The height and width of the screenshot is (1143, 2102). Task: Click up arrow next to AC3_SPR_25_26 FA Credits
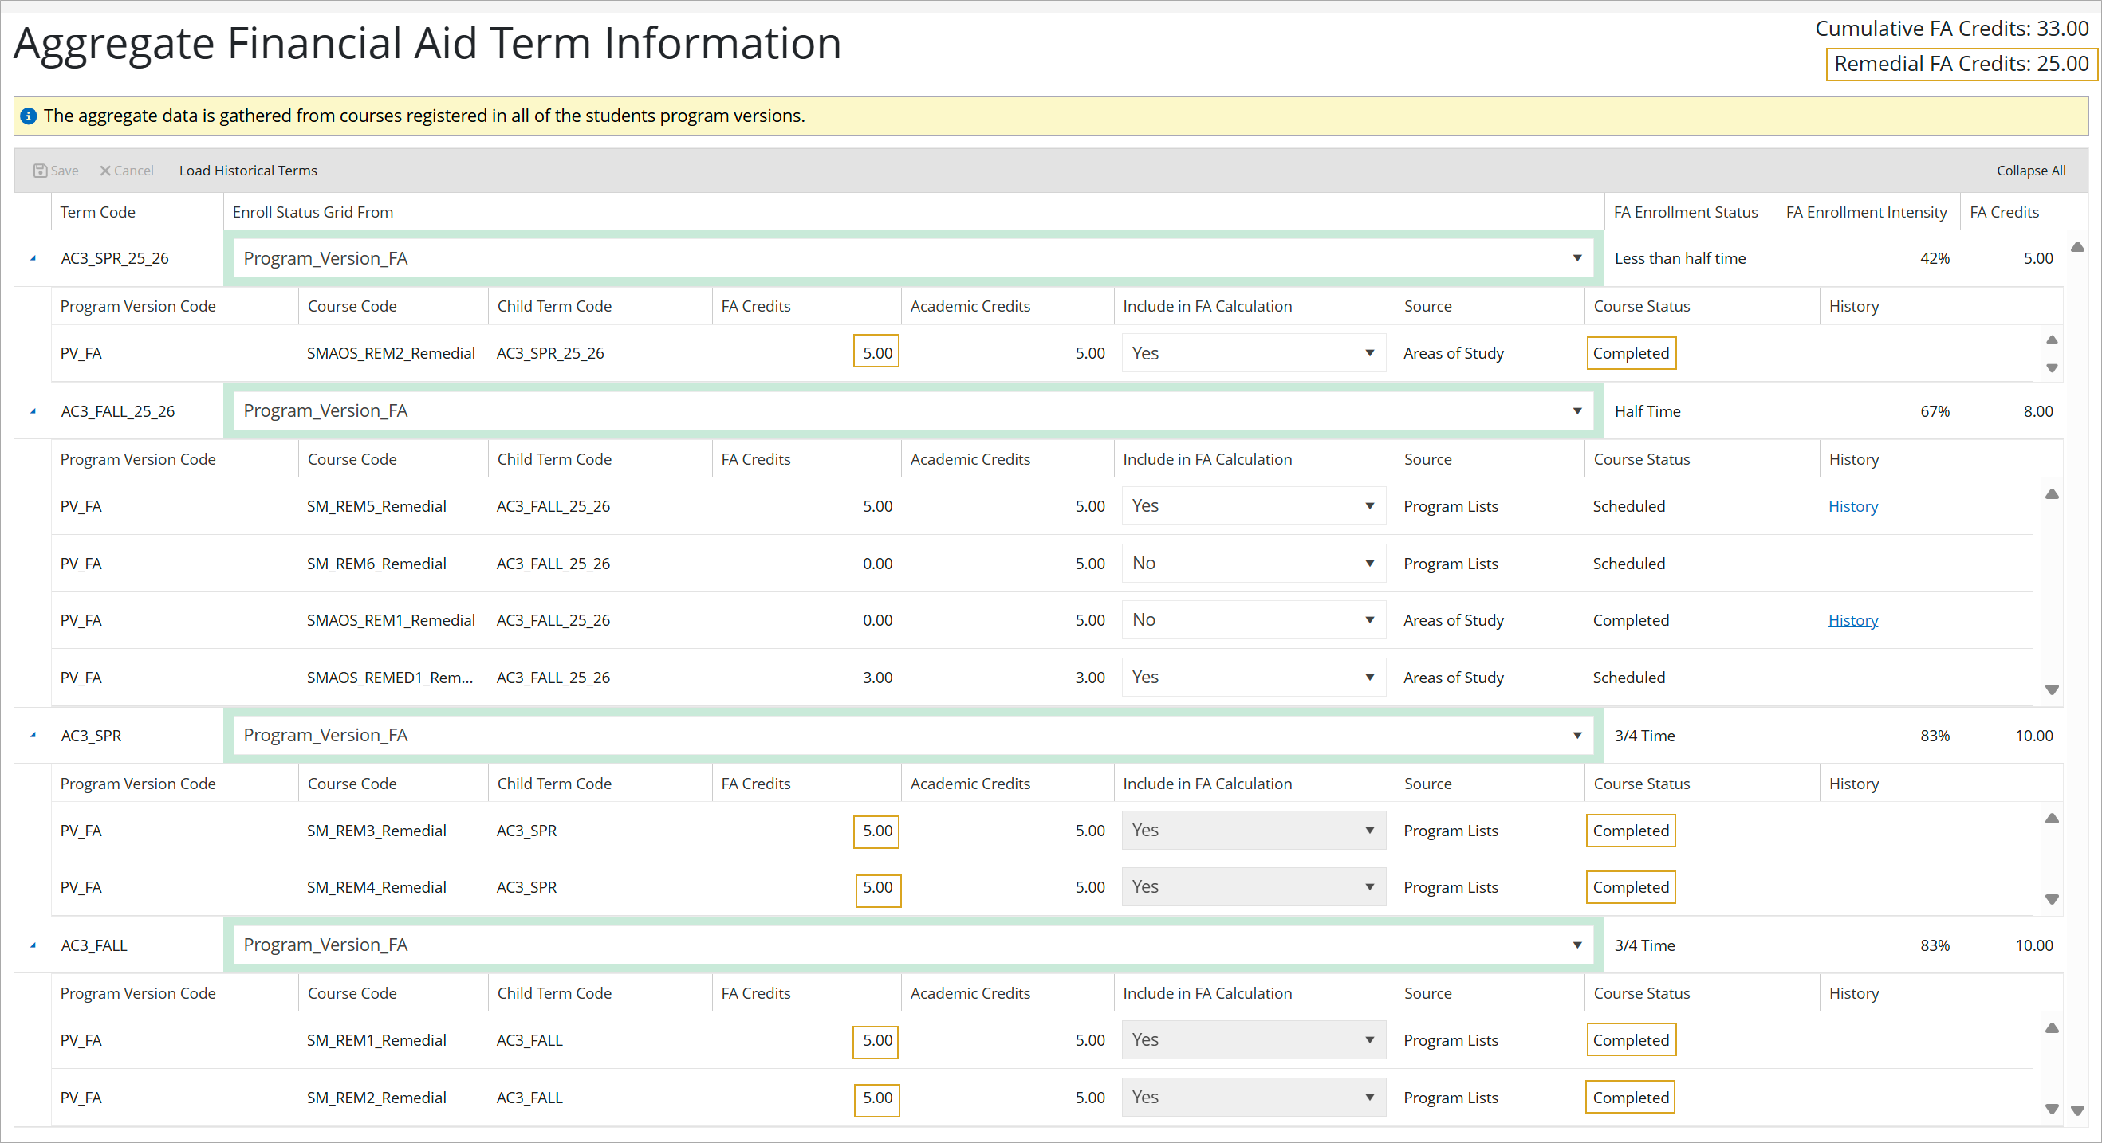[2076, 247]
